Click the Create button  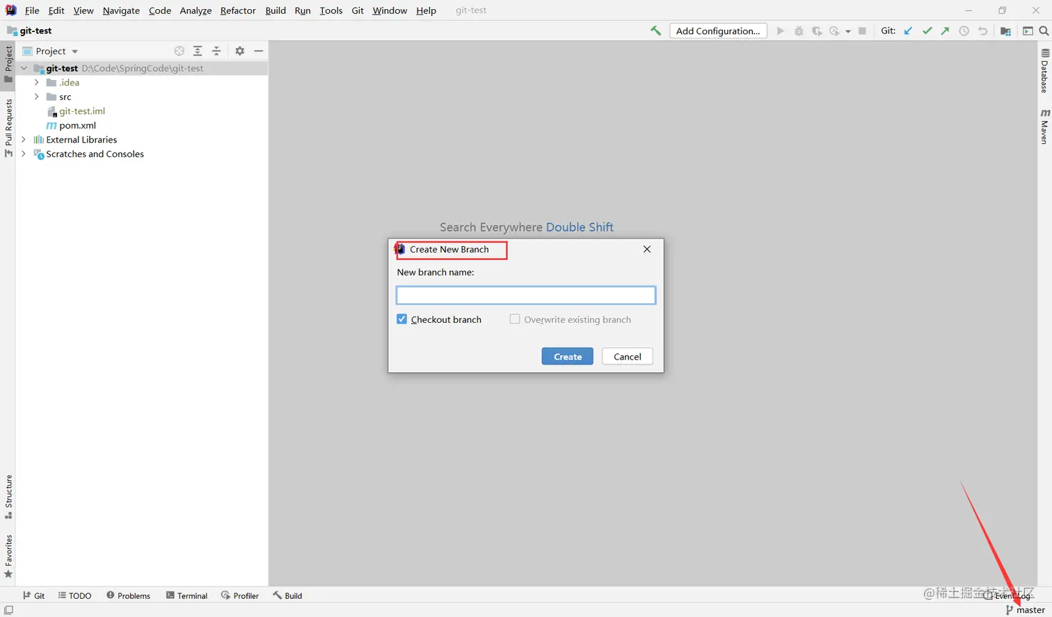(568, 356)
